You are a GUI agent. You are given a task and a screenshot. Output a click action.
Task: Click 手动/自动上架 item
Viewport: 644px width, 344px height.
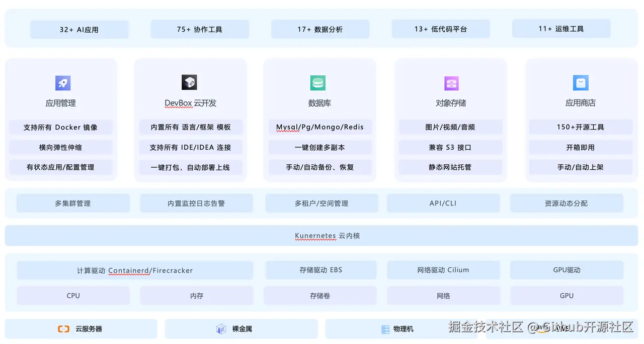click(581, 167)
